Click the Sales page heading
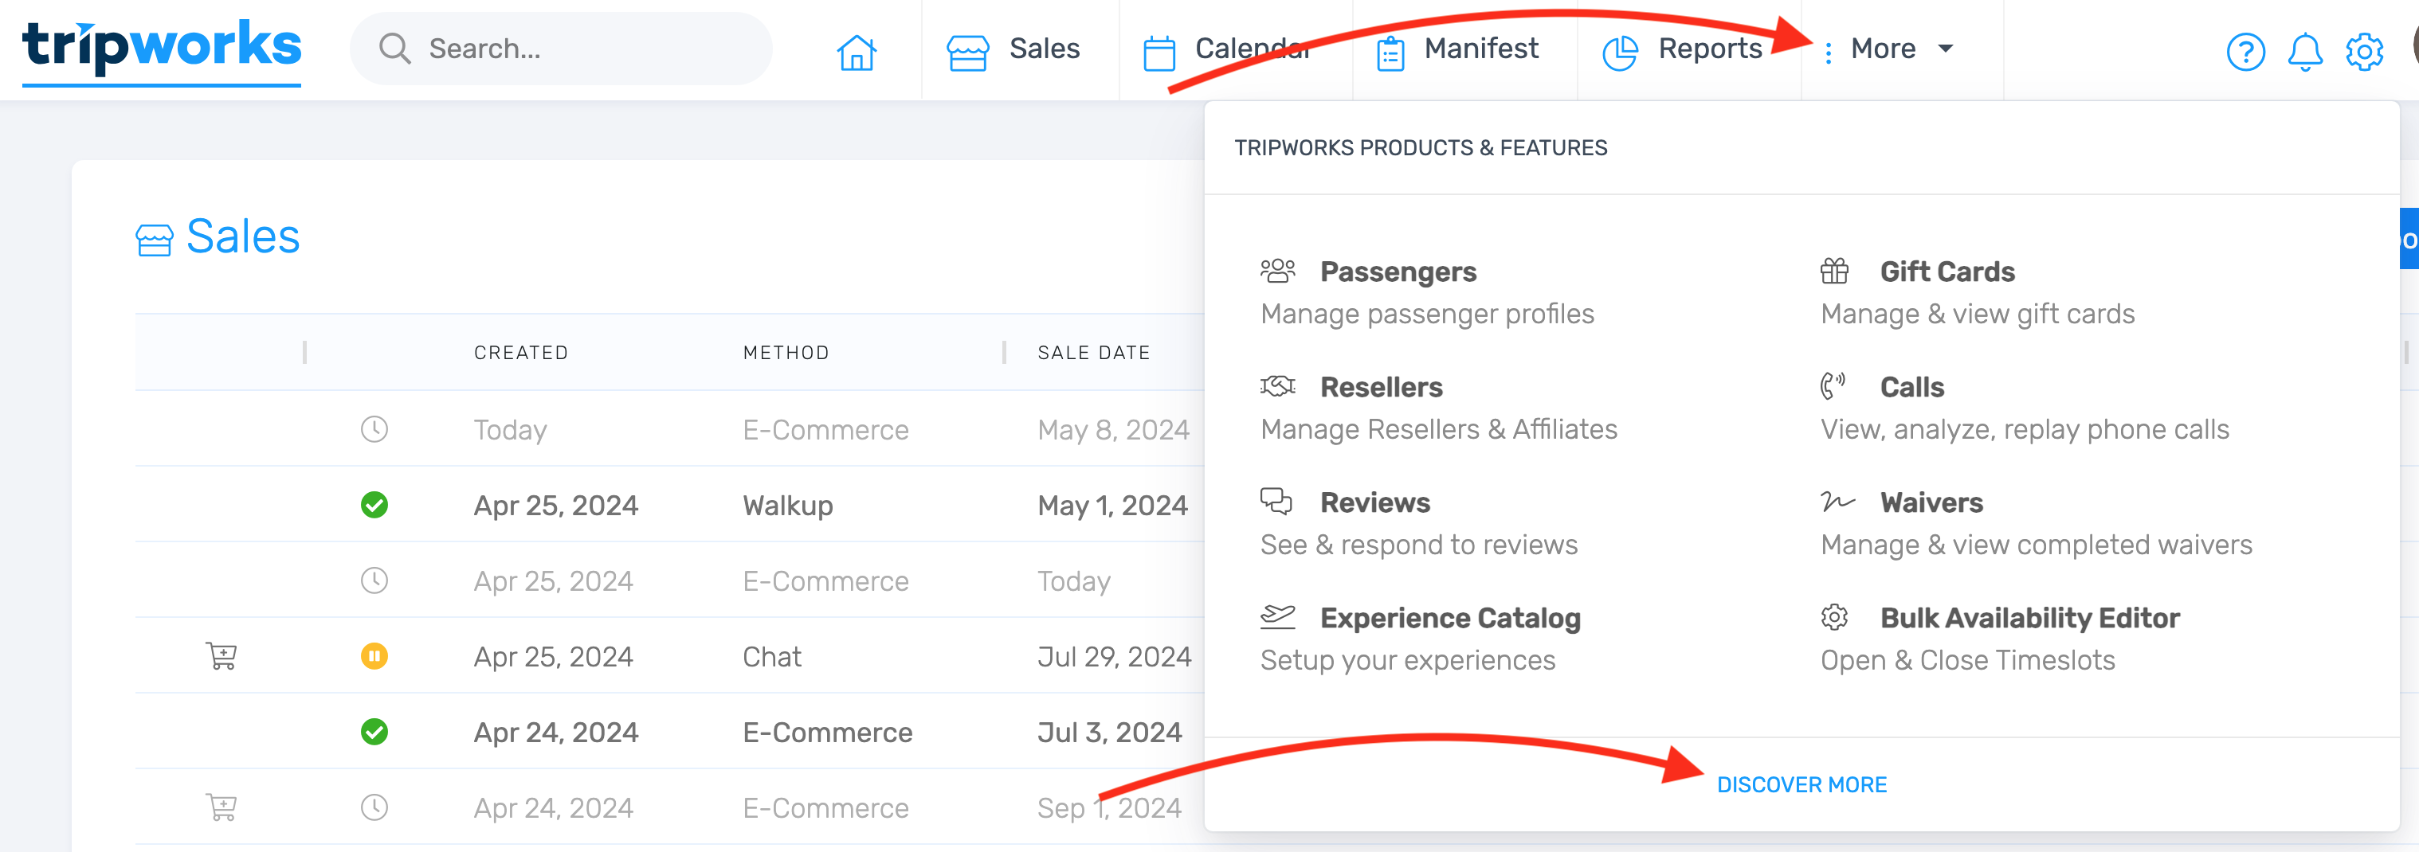The width and height of the screenshot is (2419, 852). point(242,236)
